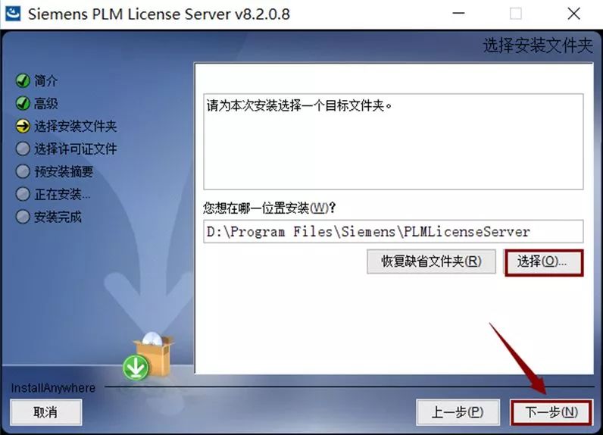Click the gray circle icon beside 安装完成

click(x=23, y=217)
